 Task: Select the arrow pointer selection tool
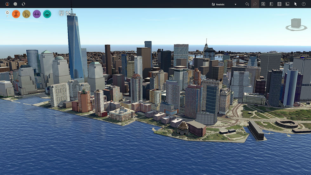click(295, 4)
